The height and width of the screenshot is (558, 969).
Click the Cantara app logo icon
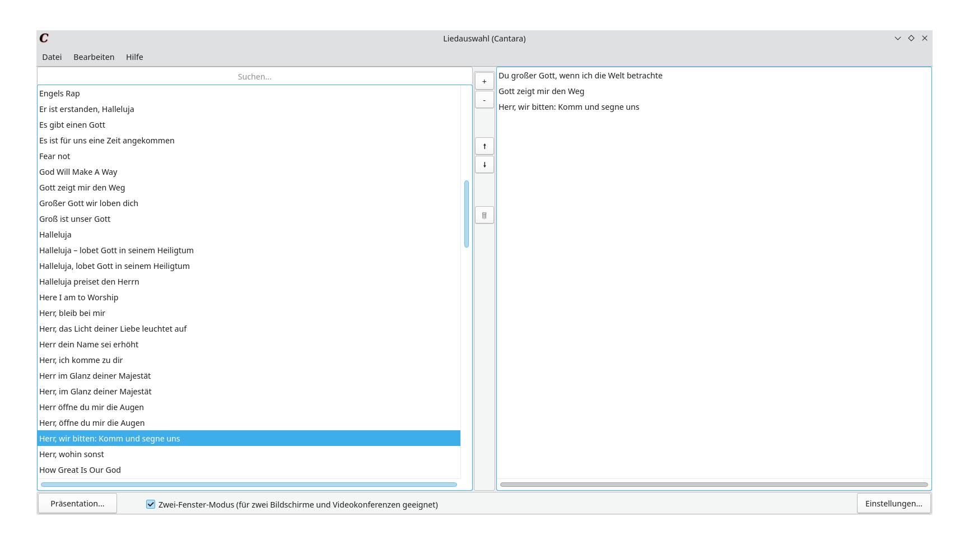44,38
